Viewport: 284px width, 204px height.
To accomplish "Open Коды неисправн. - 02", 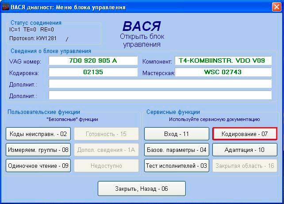I will point(38,134).
